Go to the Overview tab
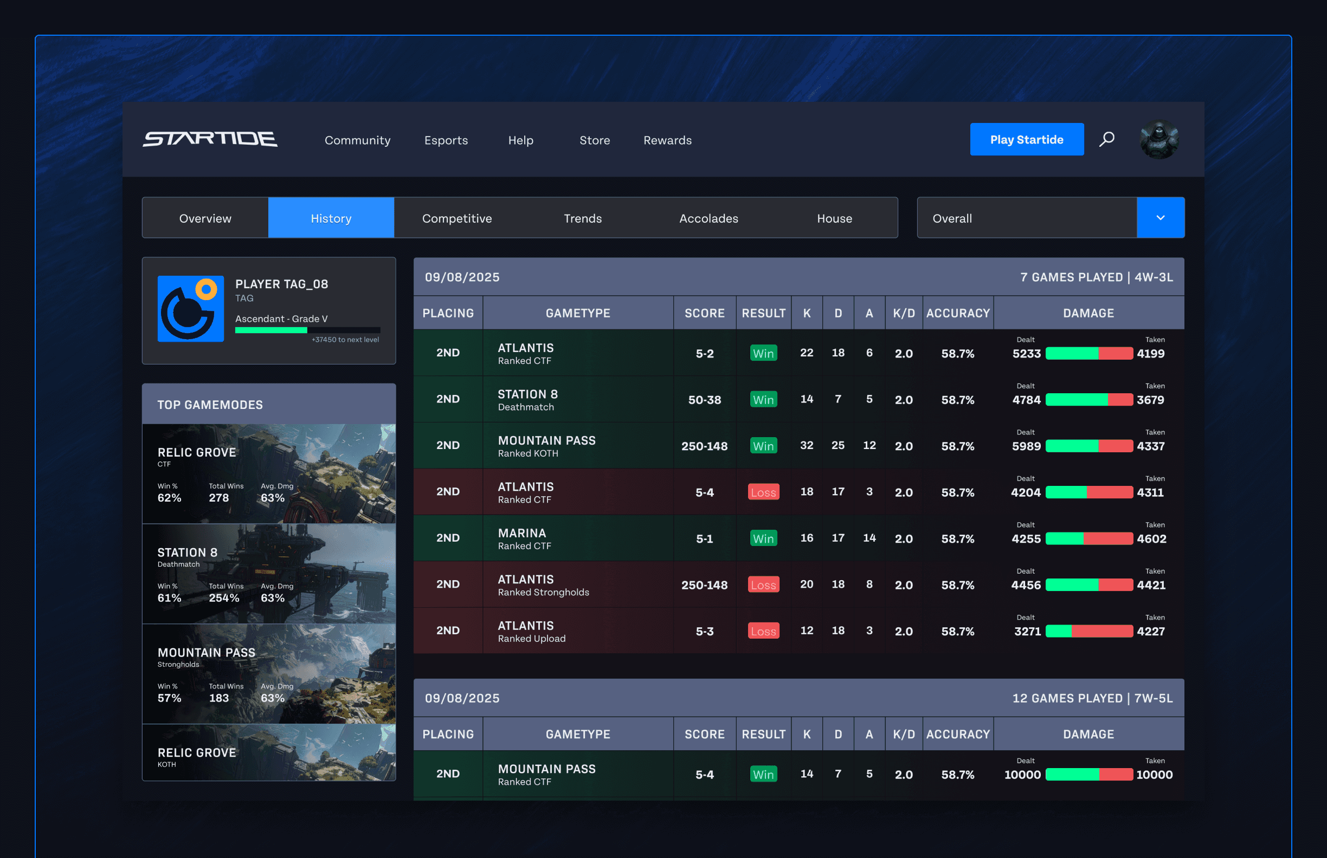 coord(205,218)
